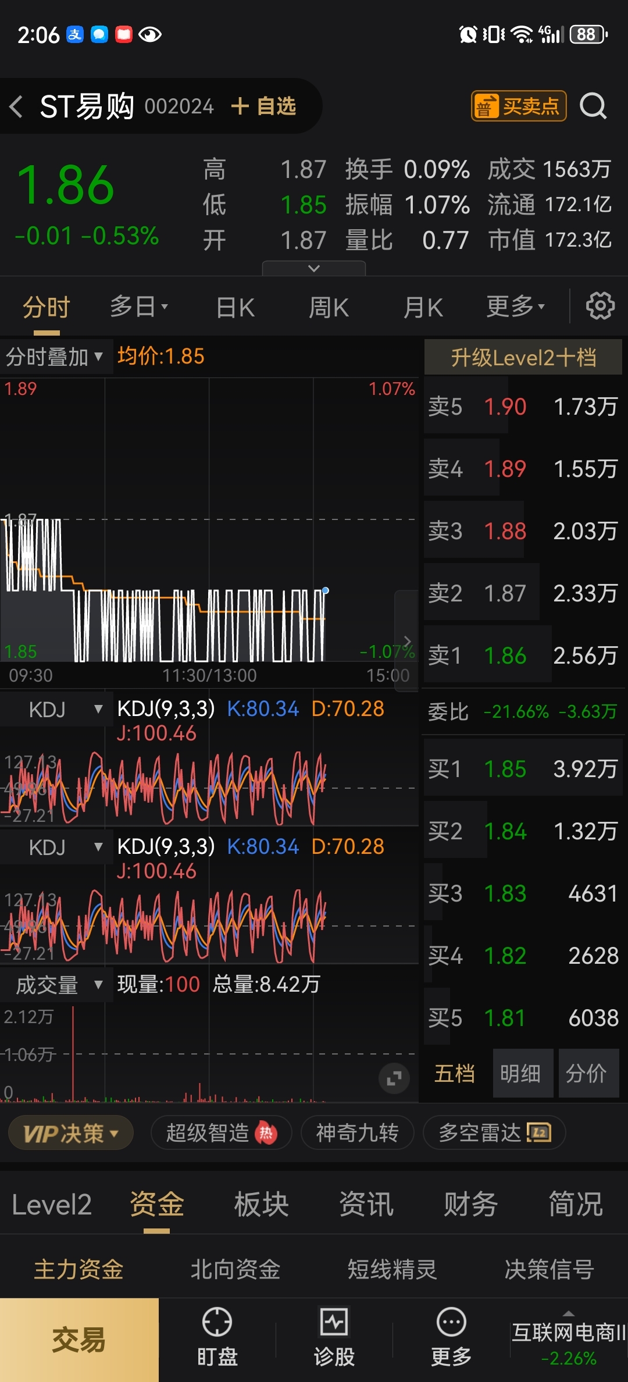Tap 卖5 row at 1.90
628x1382 pixels.
coord(523,407)
